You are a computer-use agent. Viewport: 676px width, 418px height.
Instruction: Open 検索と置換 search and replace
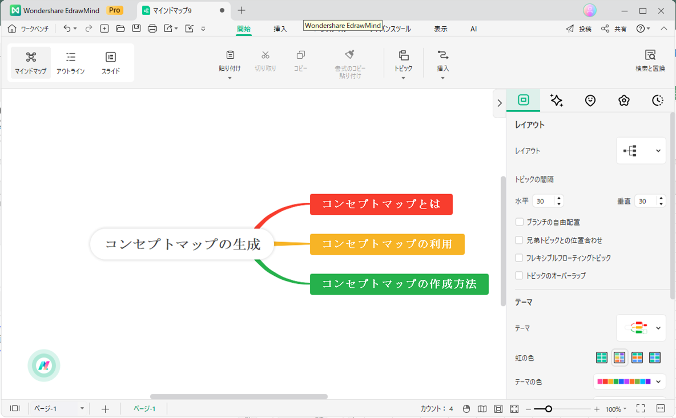[650, 61]
